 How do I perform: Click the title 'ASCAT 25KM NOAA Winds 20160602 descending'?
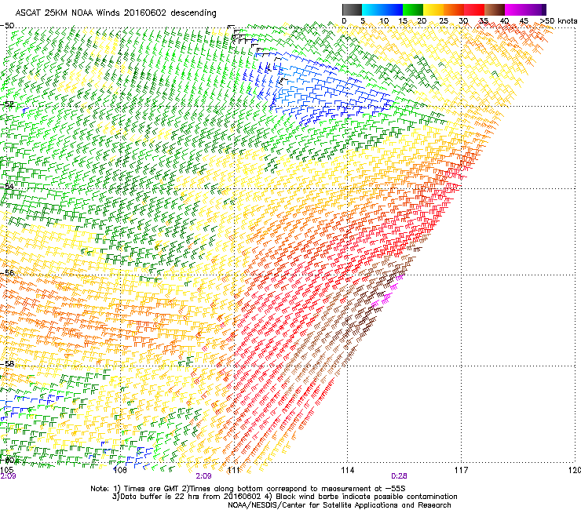coord(116,13)
